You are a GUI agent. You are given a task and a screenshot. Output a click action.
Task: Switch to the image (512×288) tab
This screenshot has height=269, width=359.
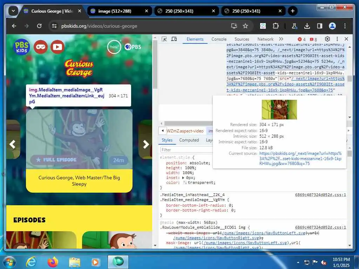pyautogui.click(x=120, y=11)
